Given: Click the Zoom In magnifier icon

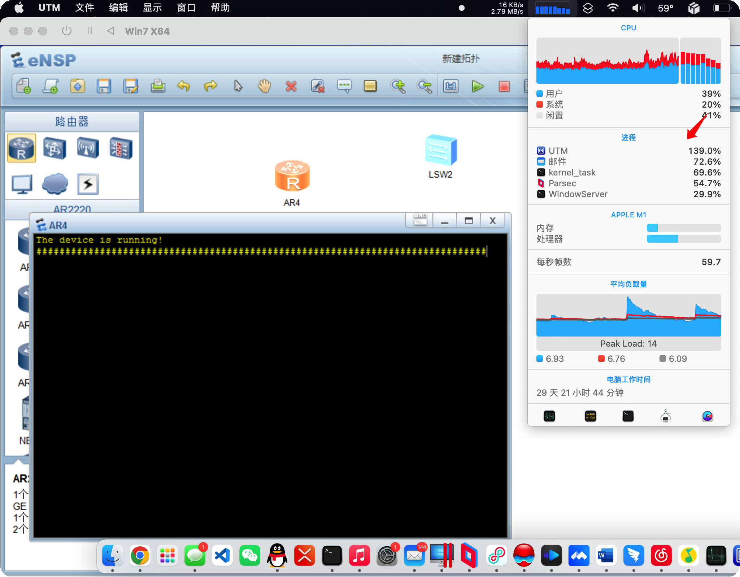Looking at the screenshot, I should (x=397, y=86).
